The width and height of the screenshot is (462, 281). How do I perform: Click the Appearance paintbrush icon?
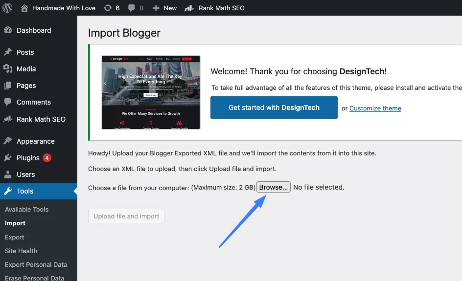click(8, 141)
